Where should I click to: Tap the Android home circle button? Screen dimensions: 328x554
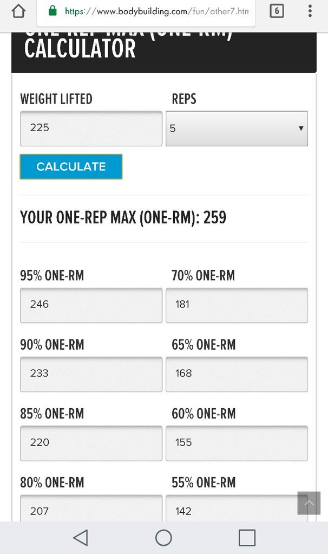(x=163, y=538)
